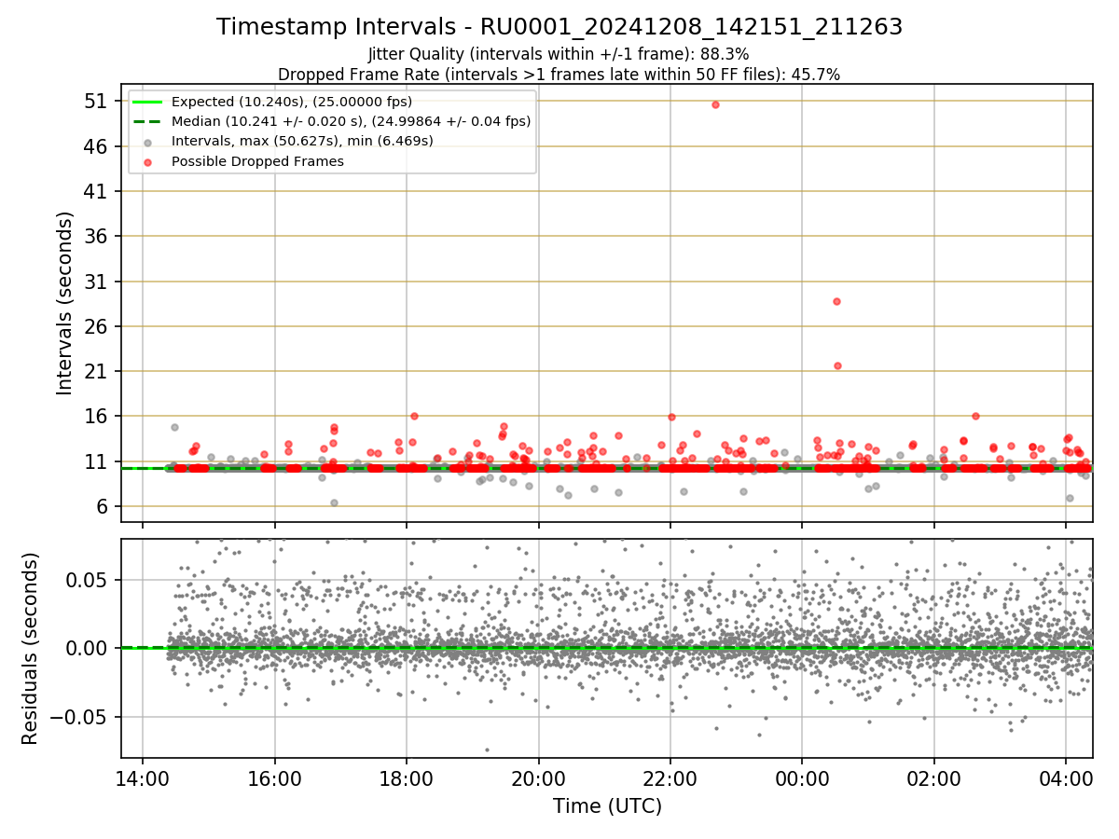1119x839 pixels.
Task: Click the '14:00' x-axis tick label
Action: (x=142, y=779)
